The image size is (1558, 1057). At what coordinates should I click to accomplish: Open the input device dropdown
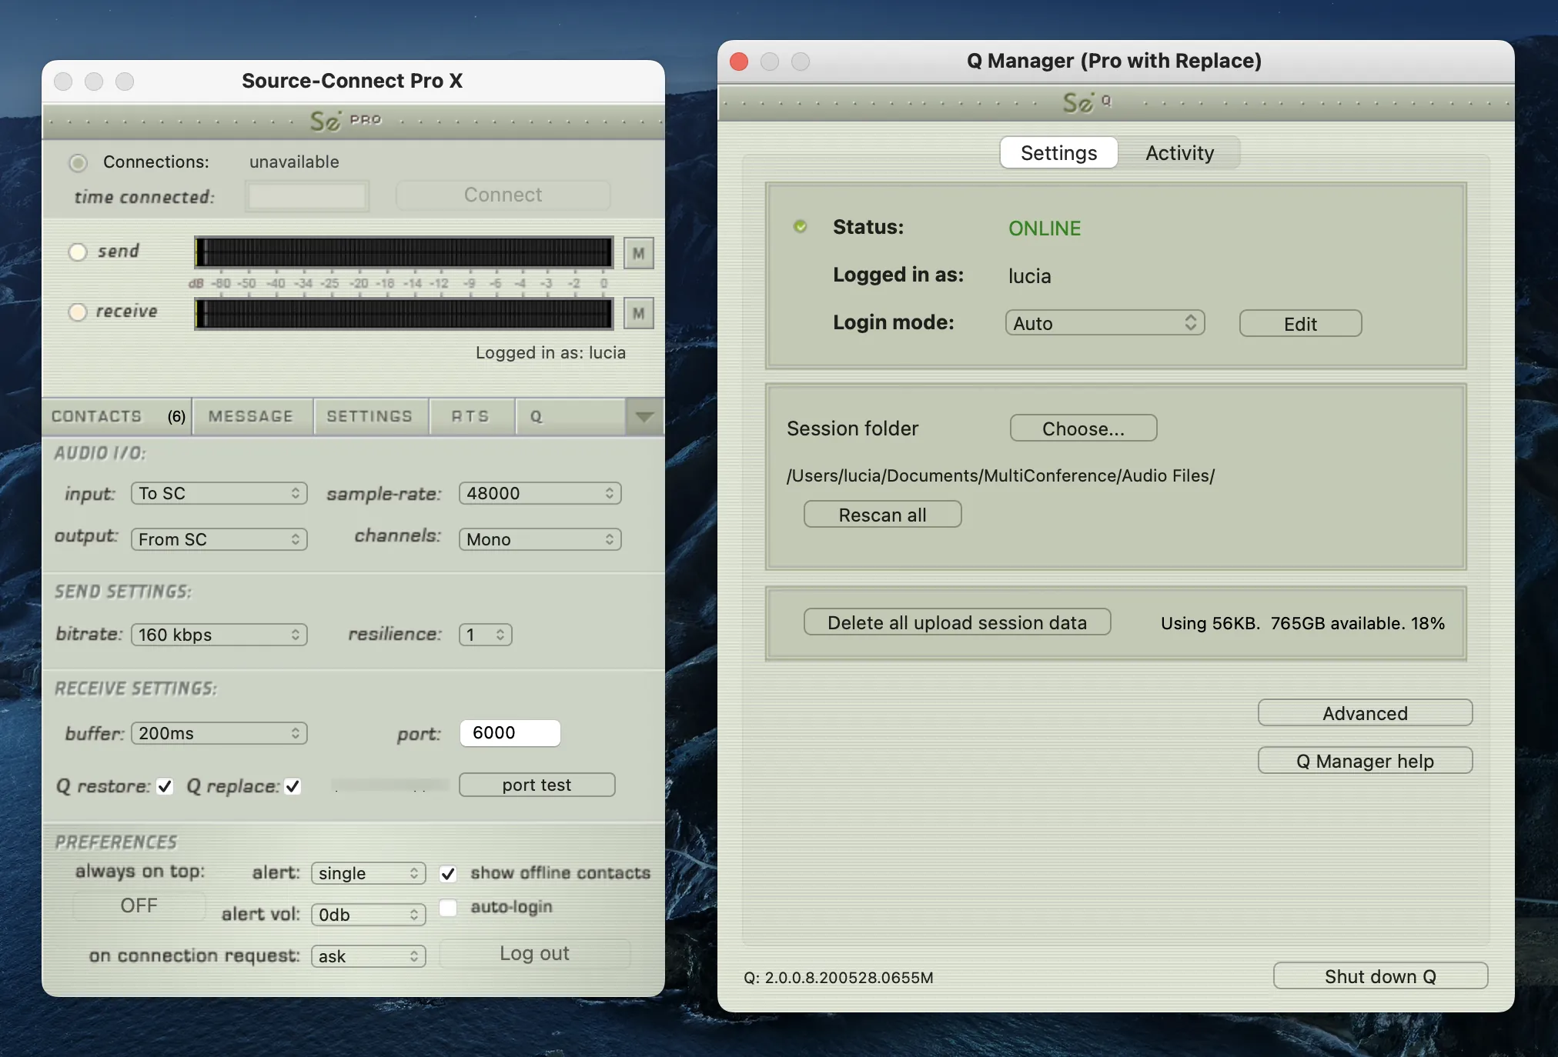219,493
